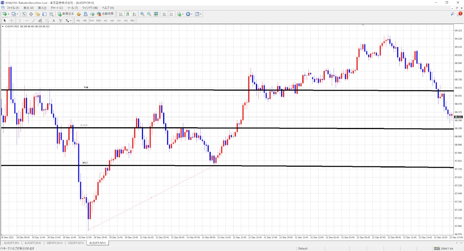Select the text tool marked A
The image size is (464, 251).
[x=54, y=21]
